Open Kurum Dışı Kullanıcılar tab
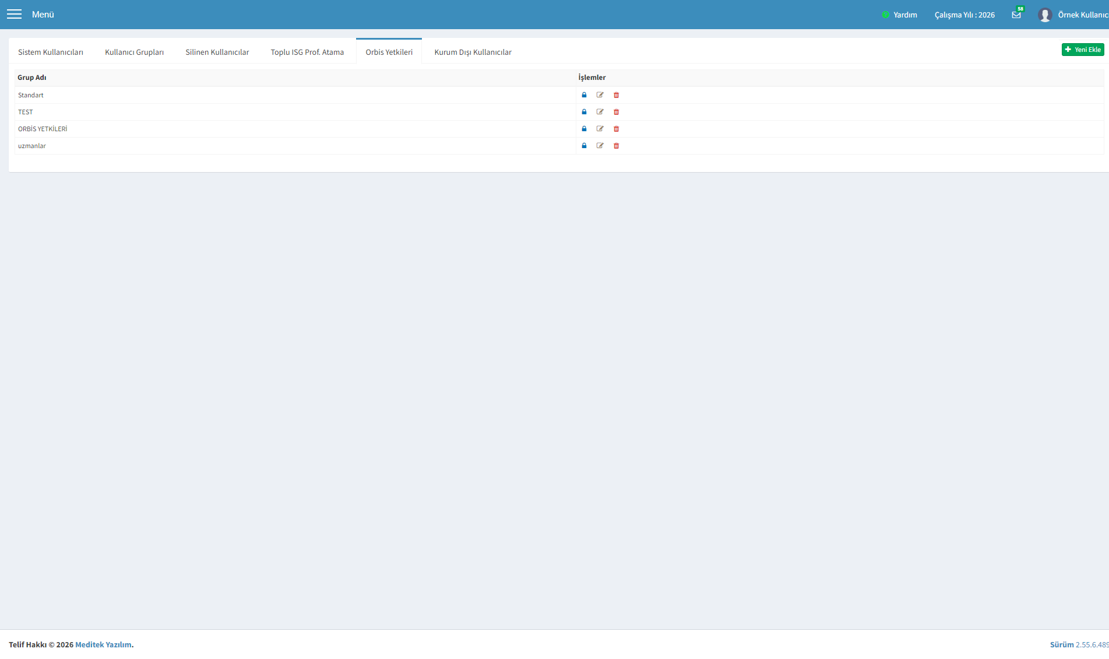1109x659 pixels. pos(473,52)
